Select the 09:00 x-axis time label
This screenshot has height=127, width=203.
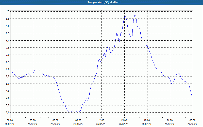click(79, 120)
